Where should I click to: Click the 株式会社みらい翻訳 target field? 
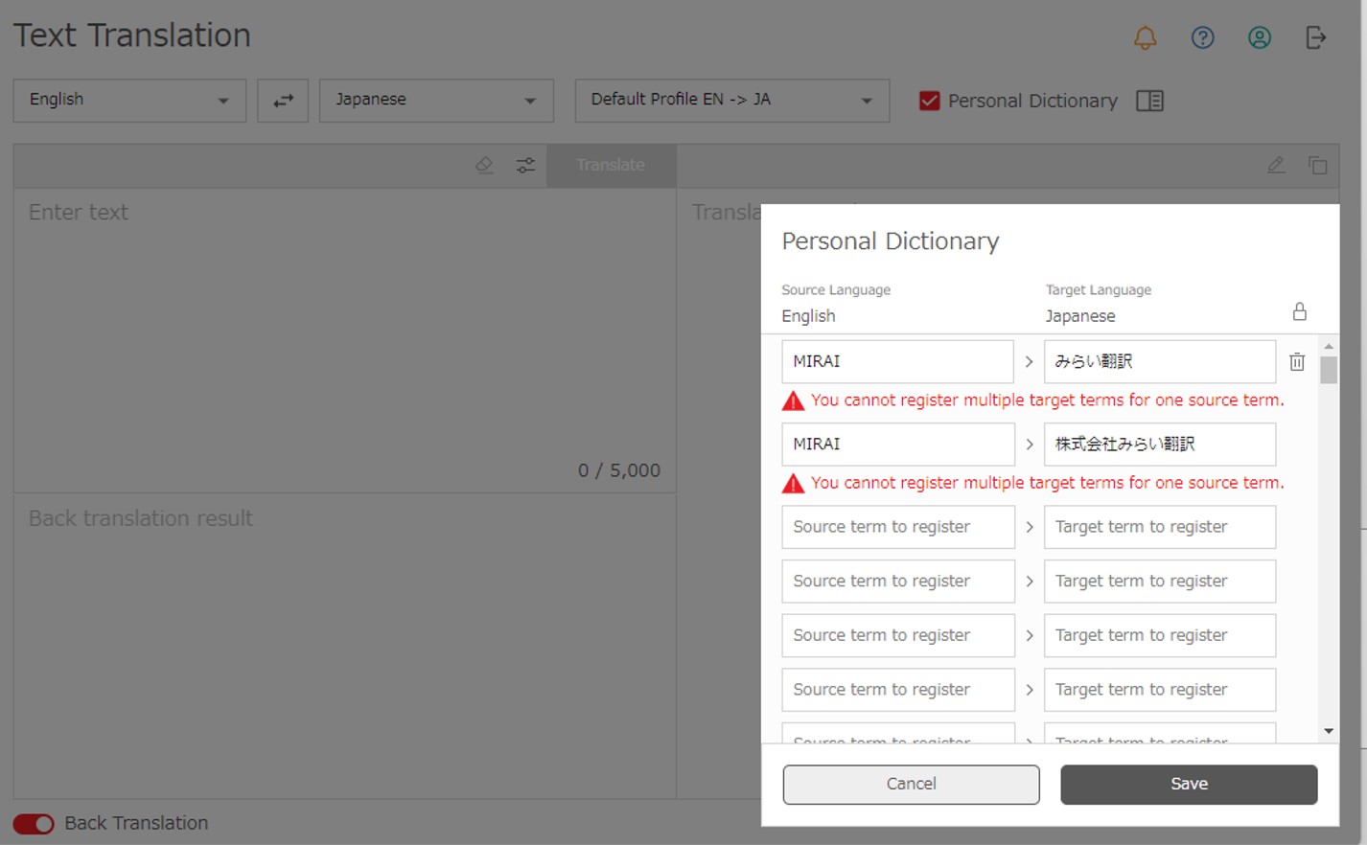[x=1160, y=445]
